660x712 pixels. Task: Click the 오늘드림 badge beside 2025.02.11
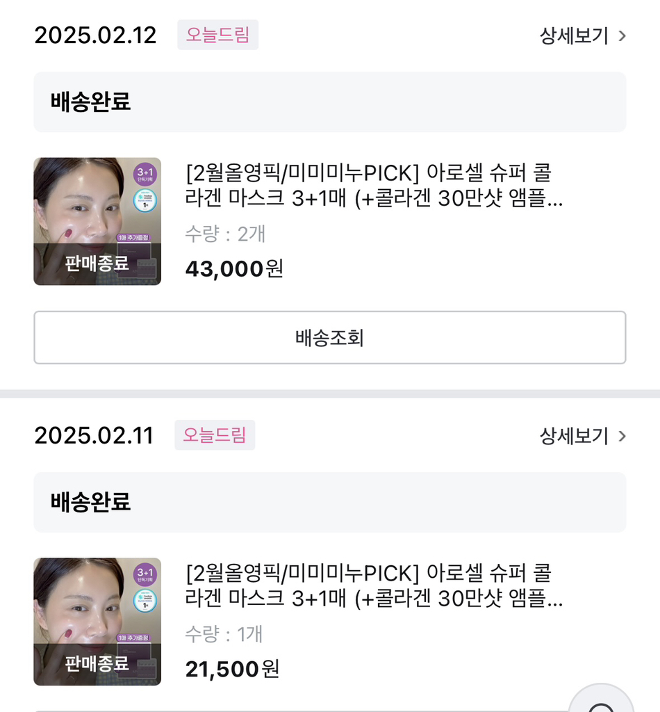tap(215, 435)
